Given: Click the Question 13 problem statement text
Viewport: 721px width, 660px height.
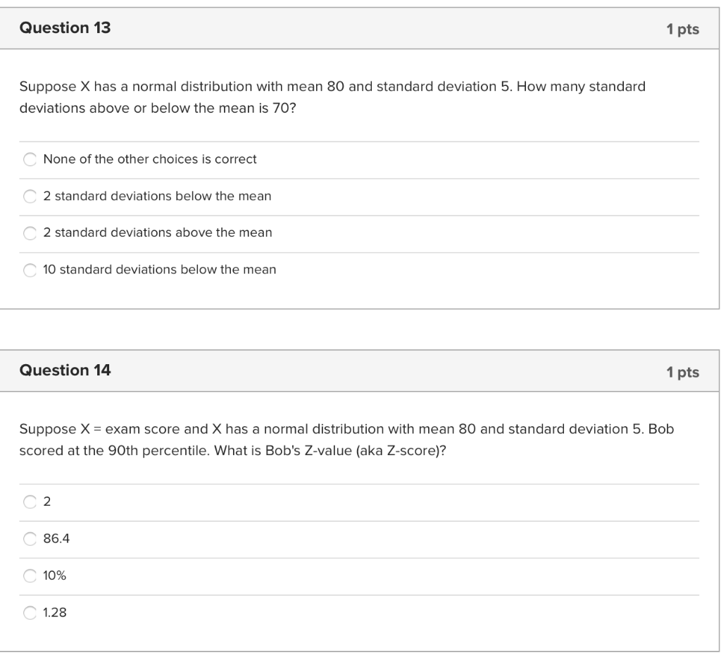Looking at the screenshot, I should pyautogui.click(x=331, y=95).
